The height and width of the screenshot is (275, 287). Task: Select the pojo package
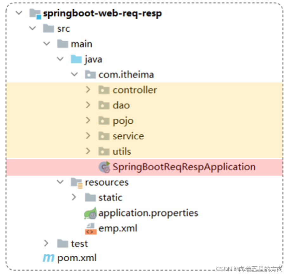pos(123,121)
